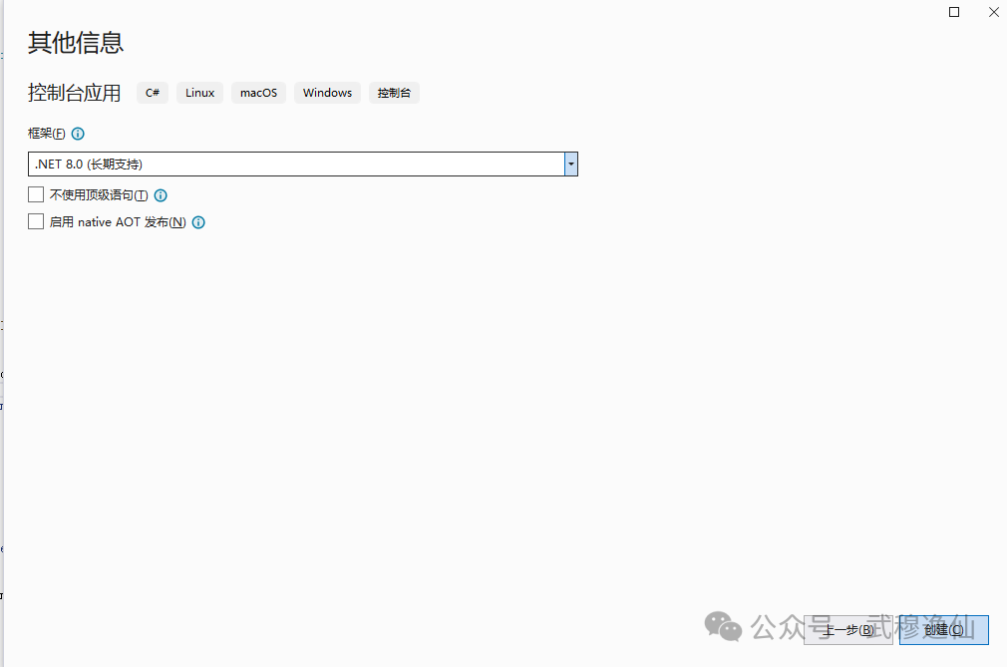This screenshot has width=1007, height=667.
Task: Click the C# tag
Action: coord(153,93)
